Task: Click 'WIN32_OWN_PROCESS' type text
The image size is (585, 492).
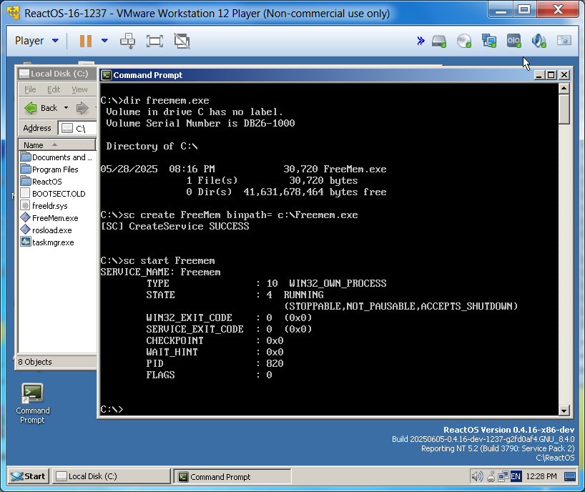Action: 338,283
